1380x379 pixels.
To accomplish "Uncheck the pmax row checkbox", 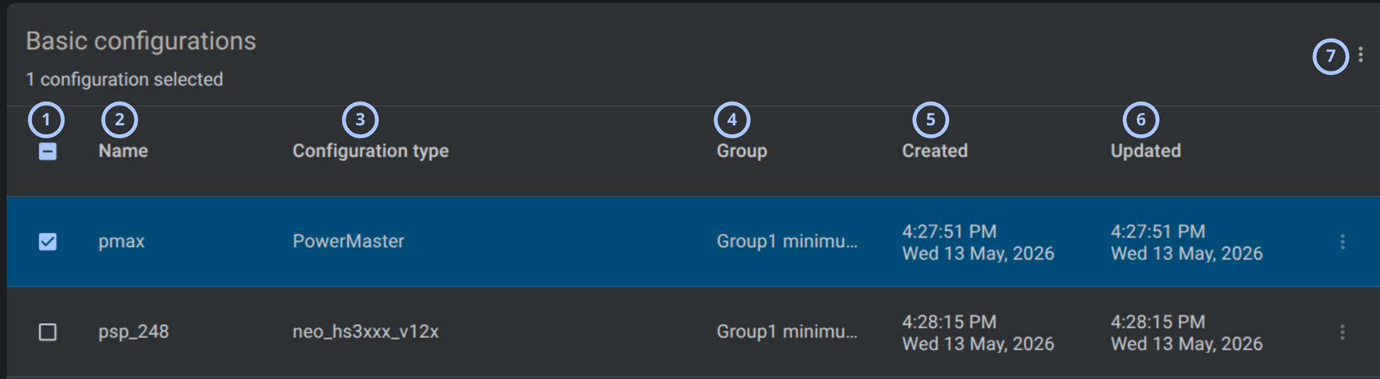I will (x=48, y=242).
